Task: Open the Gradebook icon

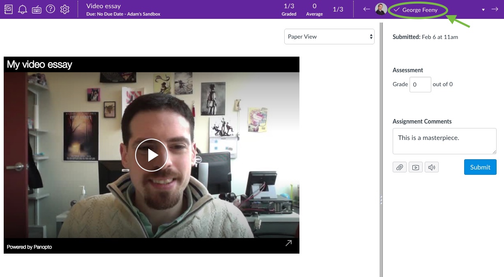Action: click(8, 9)
